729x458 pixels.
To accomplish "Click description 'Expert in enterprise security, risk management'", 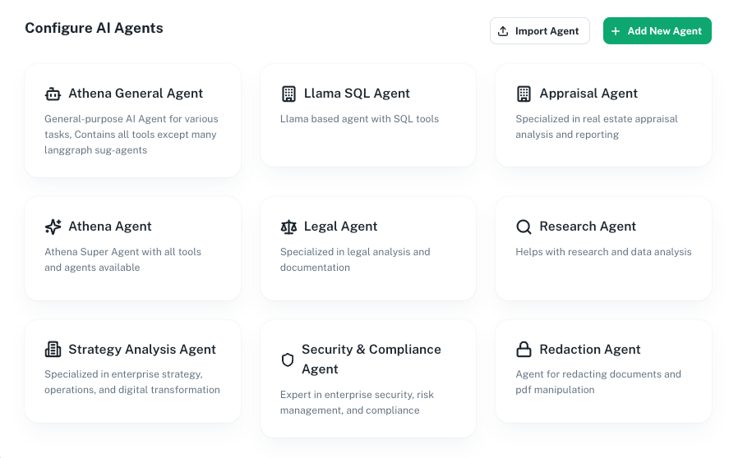I will click(357, 402).
